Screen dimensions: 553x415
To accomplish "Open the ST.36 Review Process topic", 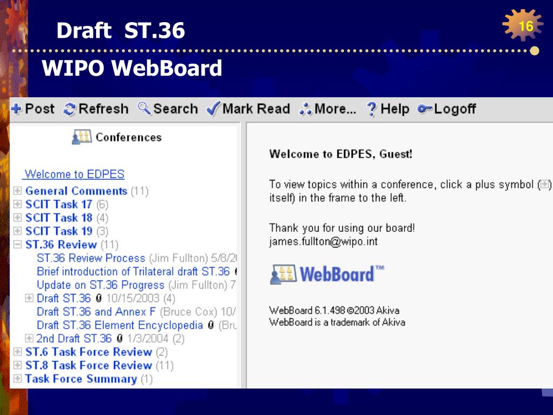I will [91, 258].
